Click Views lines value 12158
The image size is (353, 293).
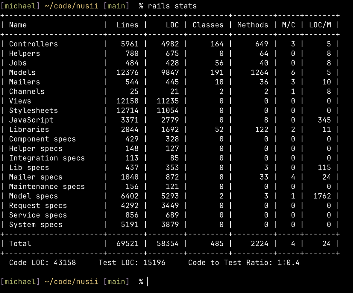point(127,101)
